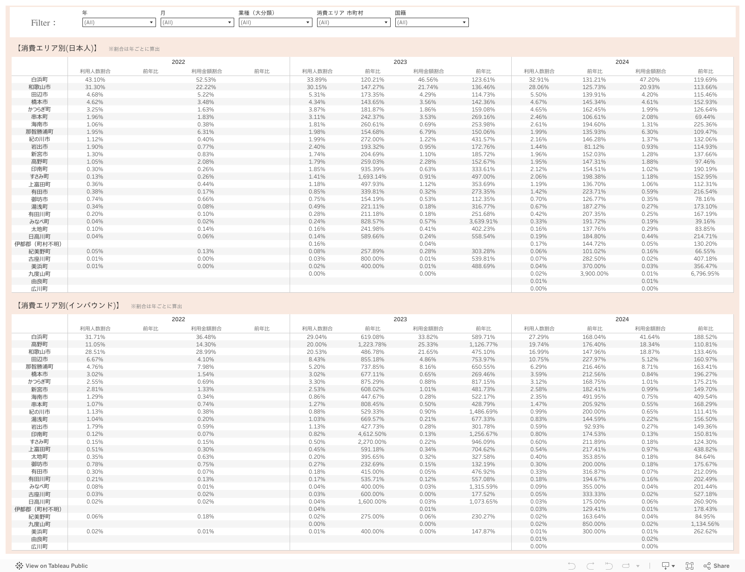Click the 和歌山市 row label in 日本人 table

pos(40,87)
